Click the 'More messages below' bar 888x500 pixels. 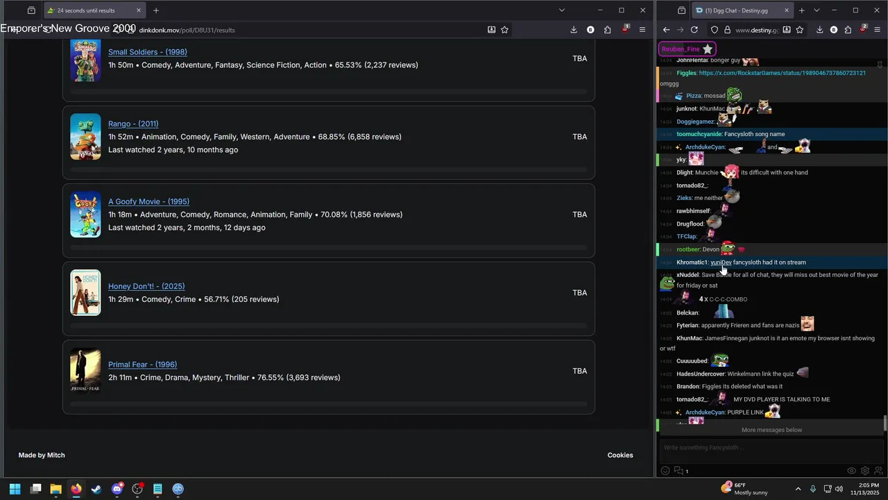click(x=771, y=430)
